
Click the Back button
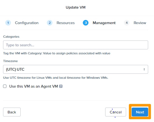pyautogui.click(x=12, y=112)
